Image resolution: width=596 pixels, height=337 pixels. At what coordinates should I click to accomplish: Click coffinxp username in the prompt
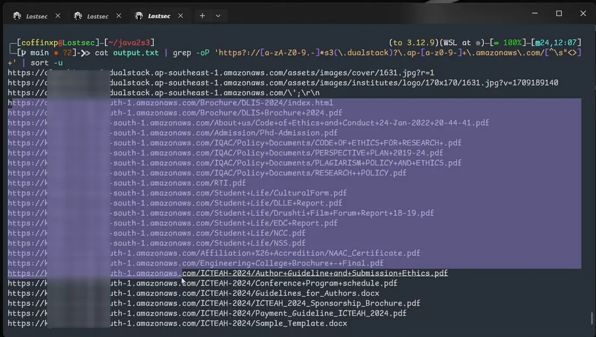coord(40,43)
